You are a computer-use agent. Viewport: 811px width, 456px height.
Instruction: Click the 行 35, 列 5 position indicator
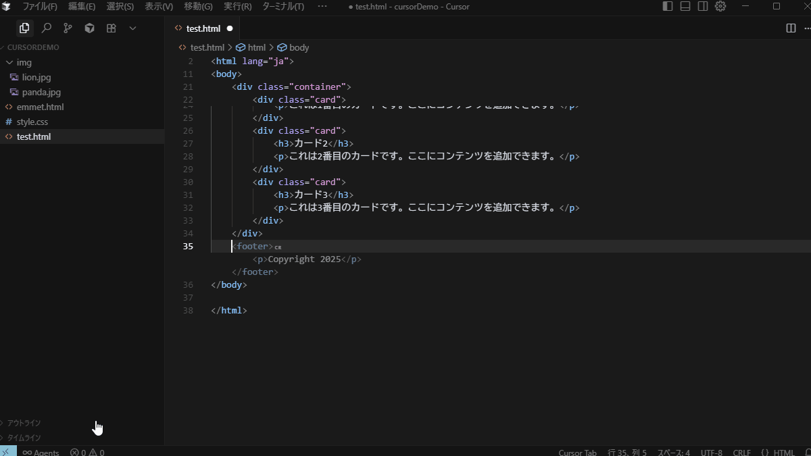click(x=627, y=452)
